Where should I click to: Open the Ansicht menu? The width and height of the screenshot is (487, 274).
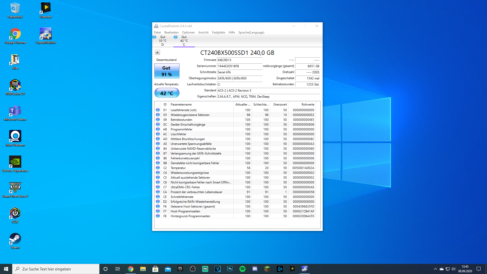pyautogui.click(x=203, y=32)
